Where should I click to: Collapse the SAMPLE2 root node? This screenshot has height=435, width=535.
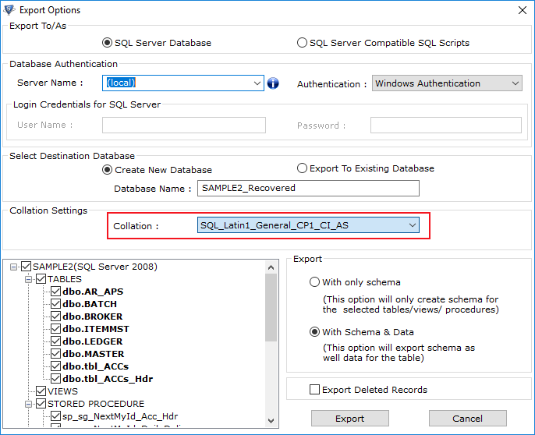click(x=14, y=267)
